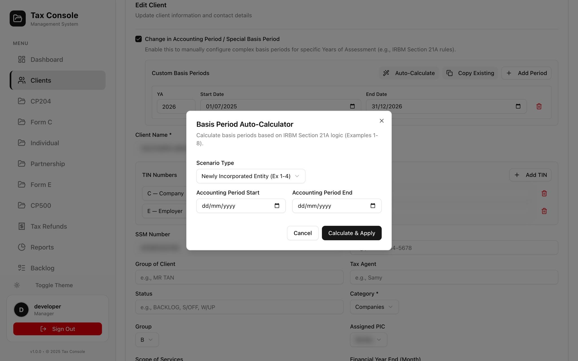578x361 pixels.
Task: Add Period to custom basis periods
Action: [x=526, y=73]
